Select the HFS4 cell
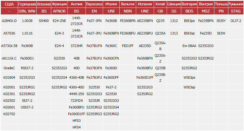244x131 pixels. point(76,127)
